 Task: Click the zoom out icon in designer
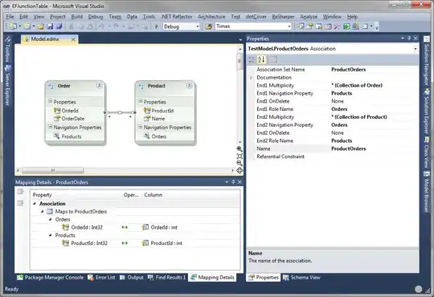240,163
